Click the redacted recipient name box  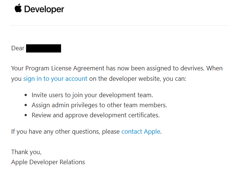(44, 48)
